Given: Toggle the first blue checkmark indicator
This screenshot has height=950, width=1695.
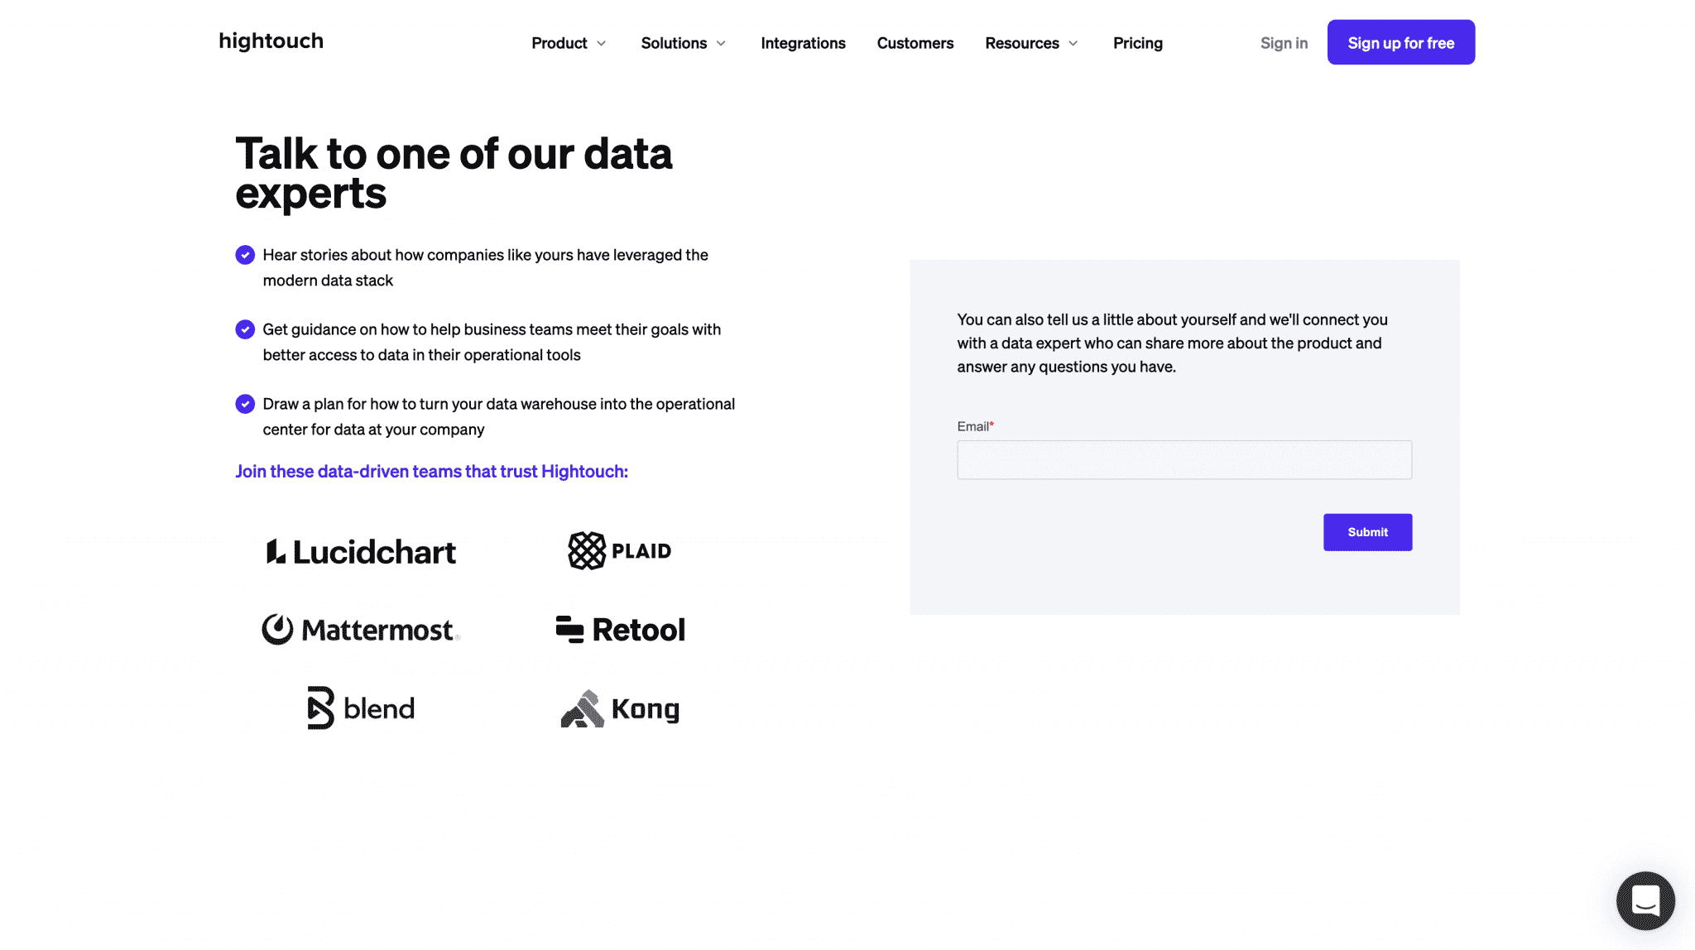Looking at the screenshot, I should click(244, 254).
